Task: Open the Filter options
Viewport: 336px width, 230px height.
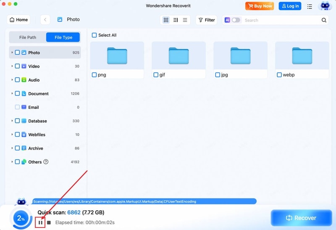Action: [206, 20]
